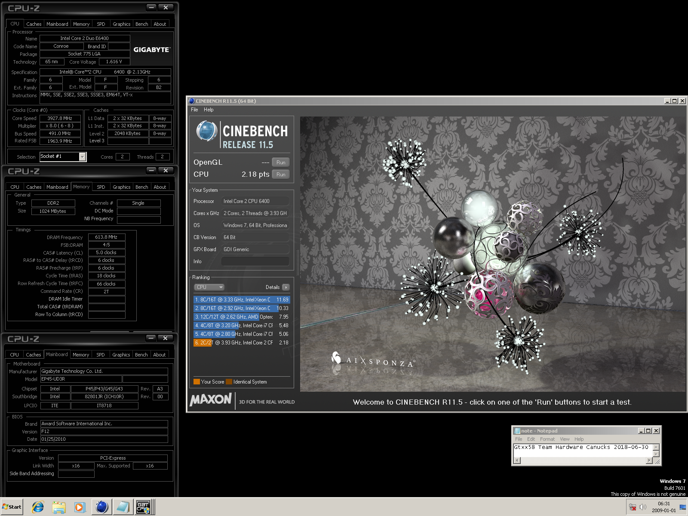The image size is (688, 516).
Task: Click the Details label in Ranking
Action: pos(273,287)
